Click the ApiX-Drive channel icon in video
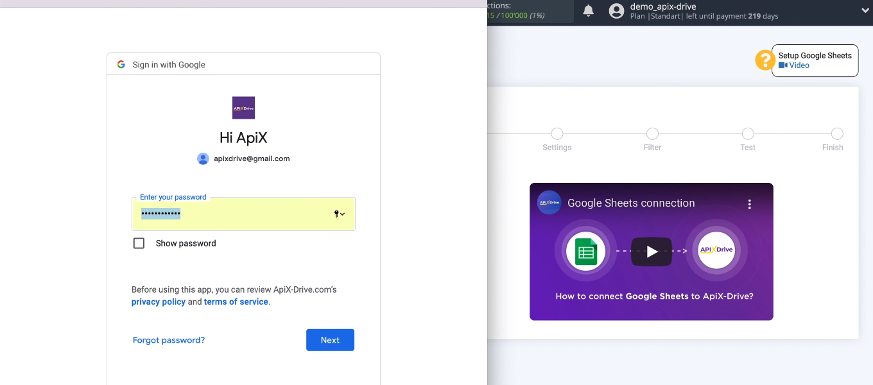This screenshot has width=873, height=385. 549,203
